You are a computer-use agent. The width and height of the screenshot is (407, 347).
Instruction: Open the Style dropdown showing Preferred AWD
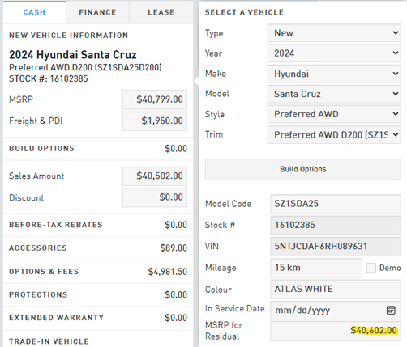point(334,114)
